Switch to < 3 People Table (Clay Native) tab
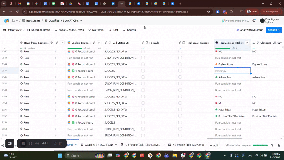The width and height of the screenshot is (284, 160). tap(143, 145)
